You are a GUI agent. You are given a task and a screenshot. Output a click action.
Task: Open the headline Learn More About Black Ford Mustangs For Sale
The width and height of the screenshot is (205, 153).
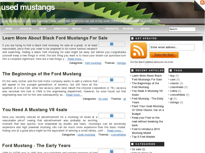tap(55, 38)
